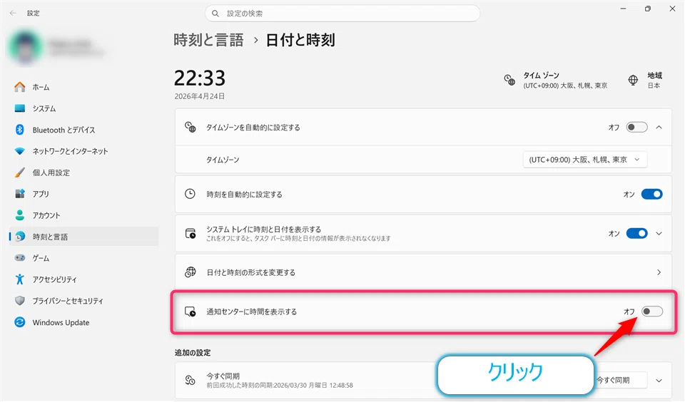Enable 通知センターに時間を表示する toggle
This screenshot has height=402, width=685.
(651, 311)
